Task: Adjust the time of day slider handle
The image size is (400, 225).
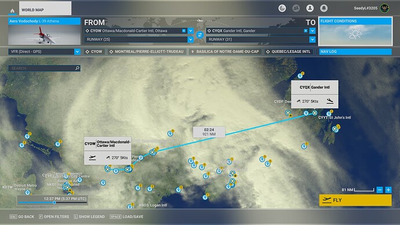Action: click(54, 202)
